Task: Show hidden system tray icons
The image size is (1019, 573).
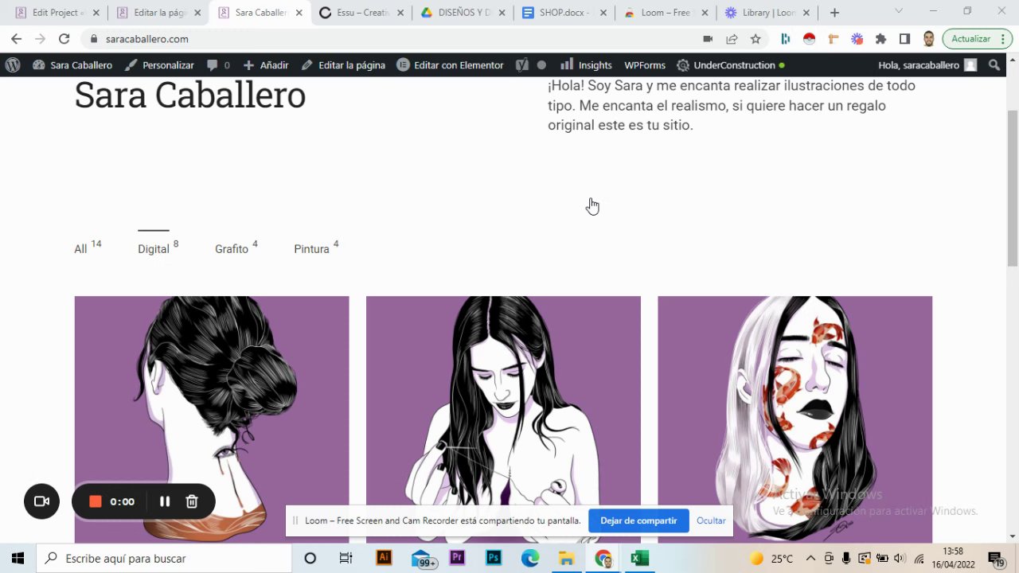Action: click(810, 559)
